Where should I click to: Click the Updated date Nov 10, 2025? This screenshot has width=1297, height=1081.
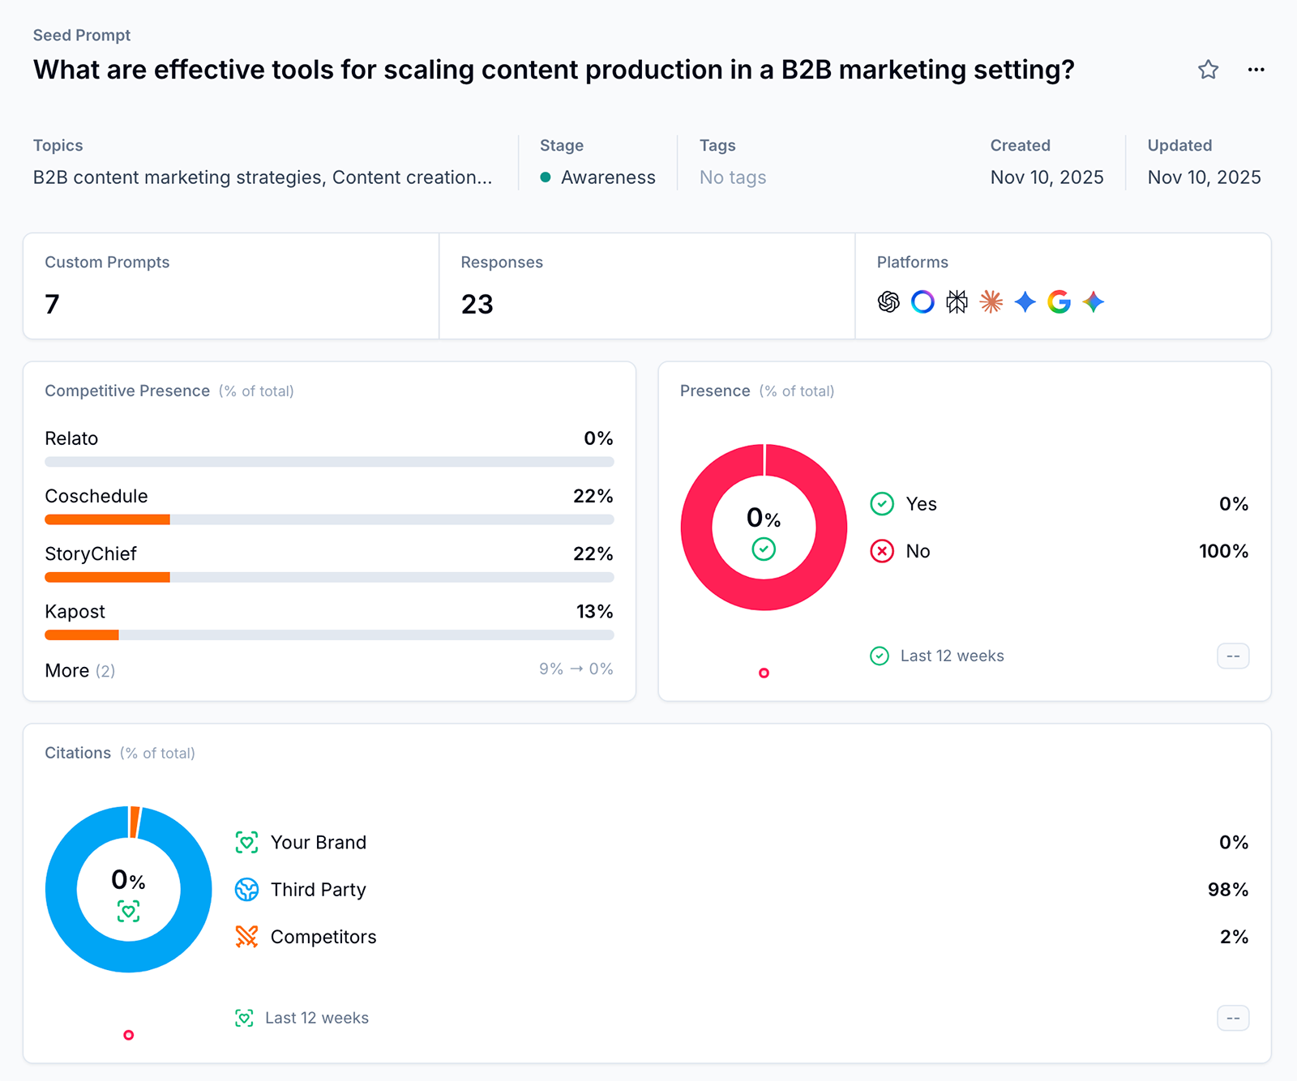[1204, 177]
